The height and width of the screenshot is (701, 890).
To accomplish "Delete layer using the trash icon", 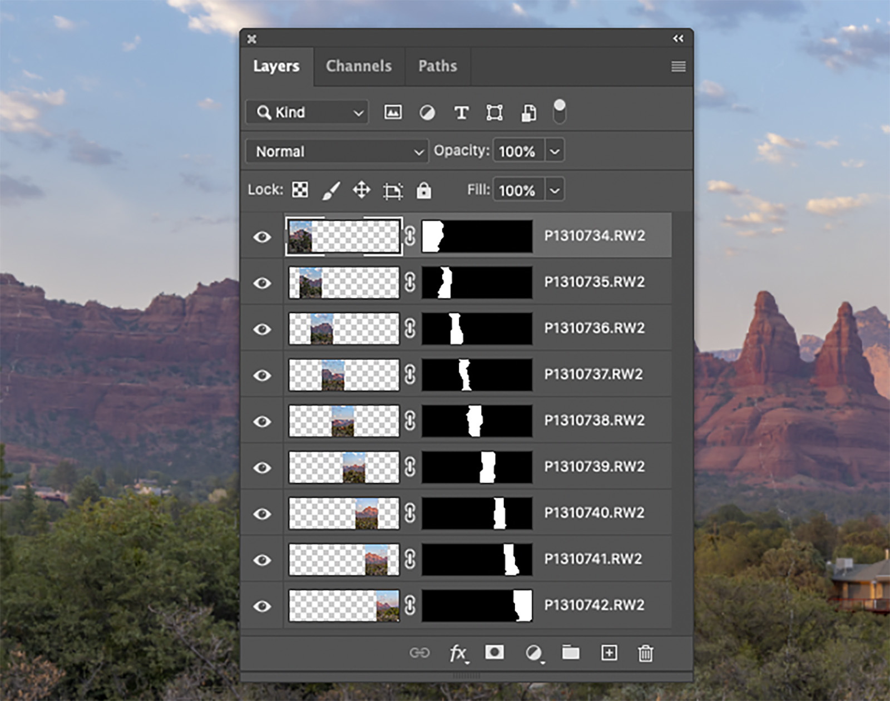I will pos(645,653).
